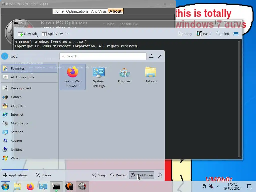Open System Settings taskbar icon
The width and height of the screenshot is (256, 192).
[43, 186]
